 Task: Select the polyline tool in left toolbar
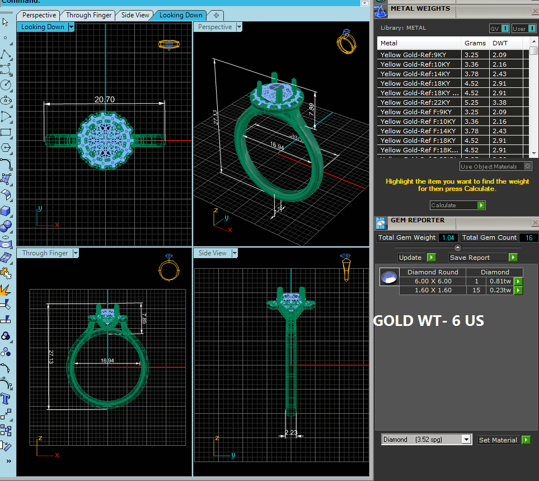pyautogui.click(x=6, y=54)
